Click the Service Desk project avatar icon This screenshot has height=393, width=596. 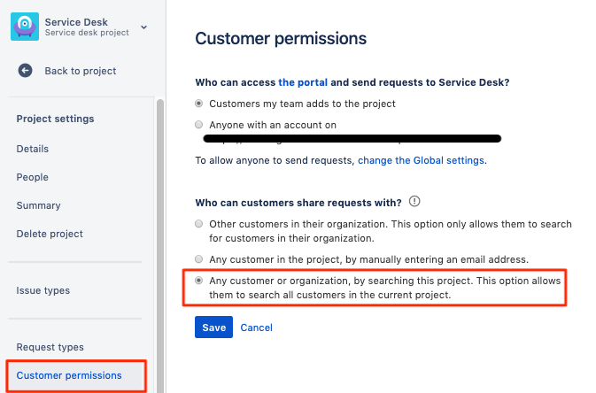(24, 27)
